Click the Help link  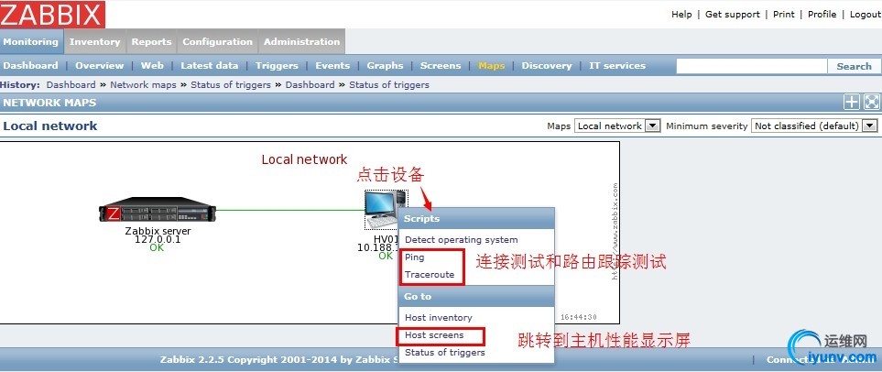[681, 15]
